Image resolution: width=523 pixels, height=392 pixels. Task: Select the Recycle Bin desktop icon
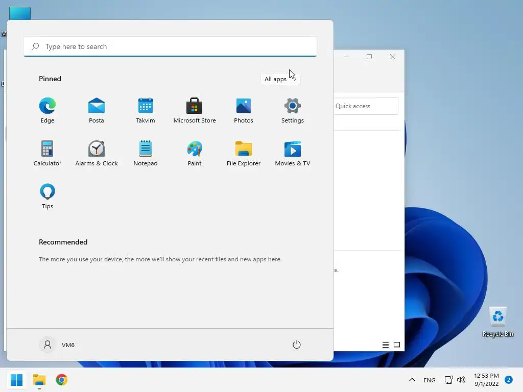[x=497, y=322]
